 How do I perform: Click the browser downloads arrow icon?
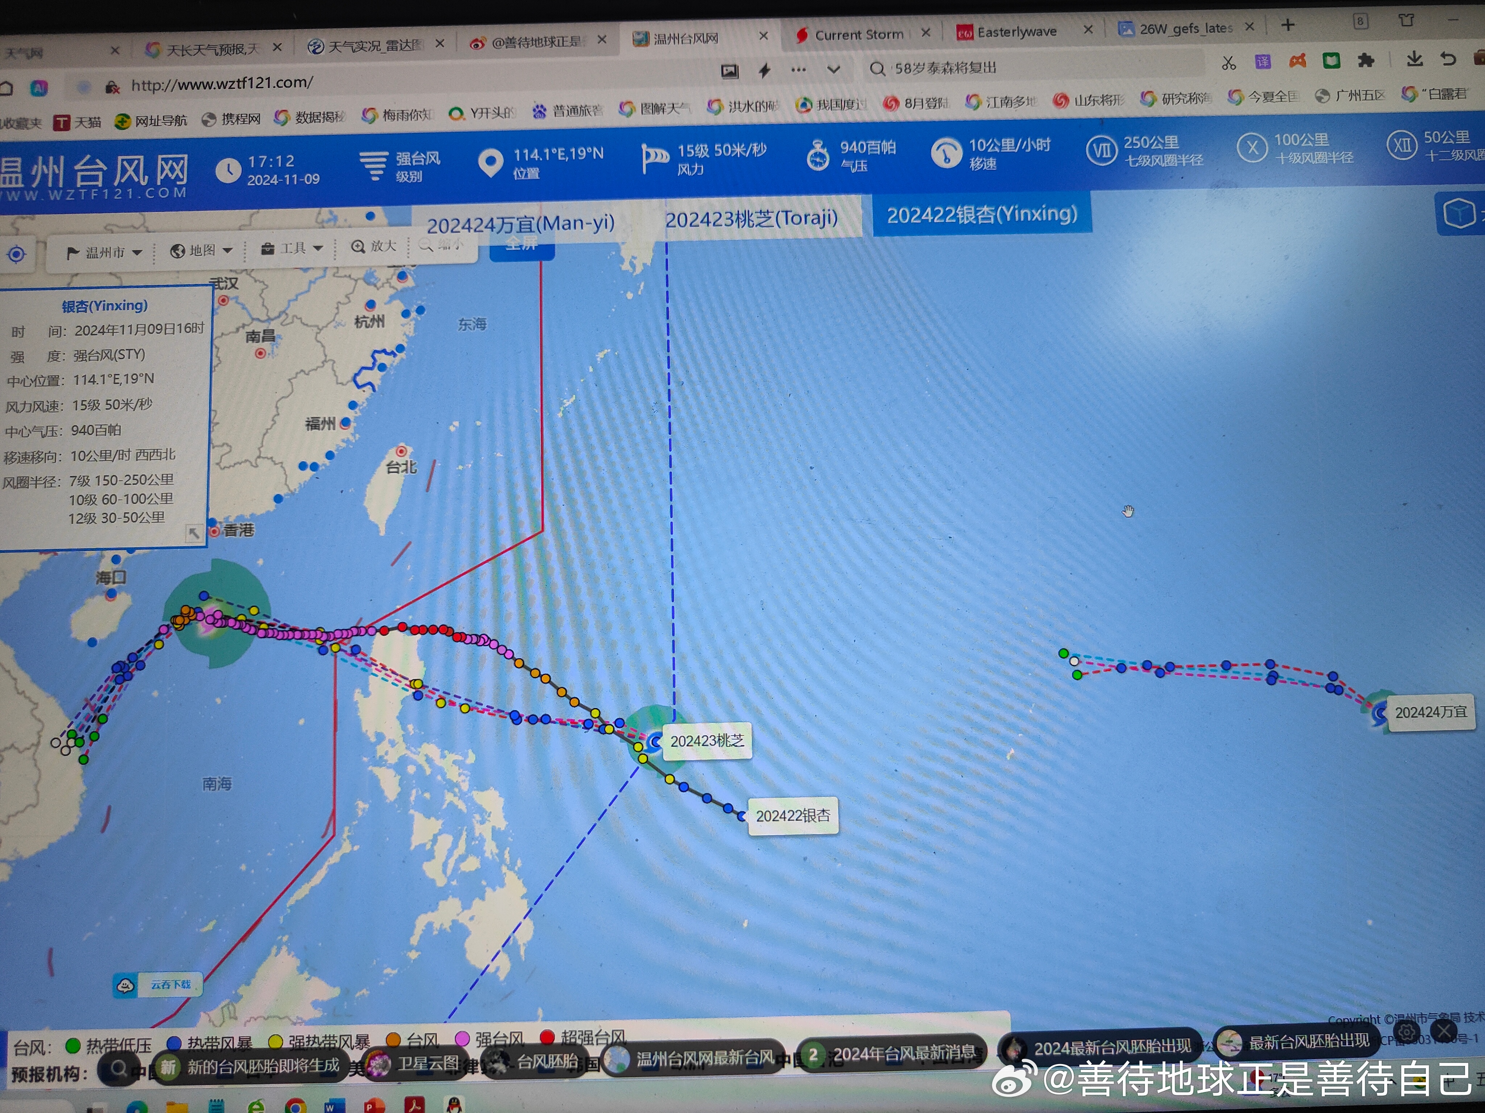[x=1415, y=60]
